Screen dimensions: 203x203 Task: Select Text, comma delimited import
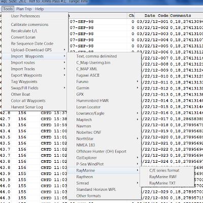96,56
